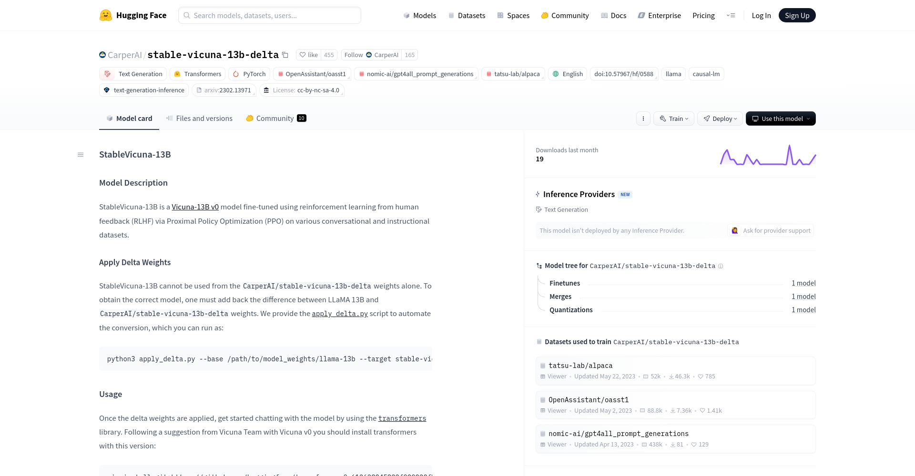Click the heart like icon

pos(302,55)
